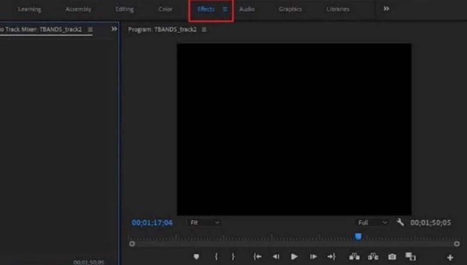
Task: Step forward one frame
Action: [x=313, y=257]
